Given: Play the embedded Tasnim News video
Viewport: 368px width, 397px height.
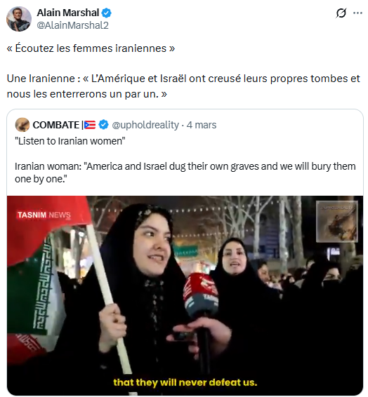Looking at the screenshot, I should pyautogui.click(x=185, y=296).
